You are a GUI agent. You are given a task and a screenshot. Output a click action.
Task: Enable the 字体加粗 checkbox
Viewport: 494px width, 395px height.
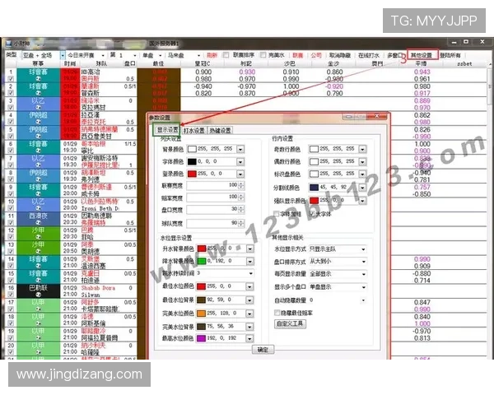click(275, 212)
